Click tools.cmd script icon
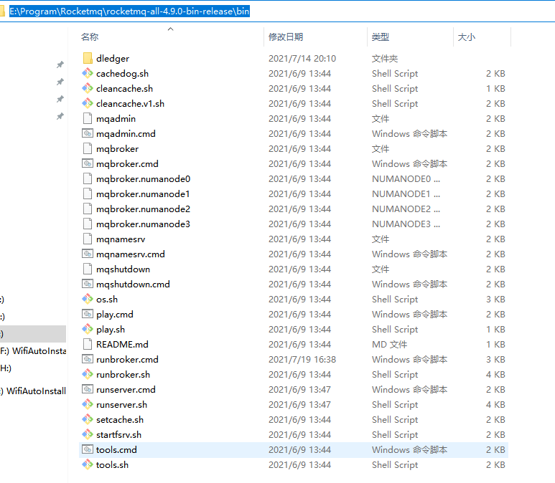Viewport: 555px width, 483px height. click(88, 449)
